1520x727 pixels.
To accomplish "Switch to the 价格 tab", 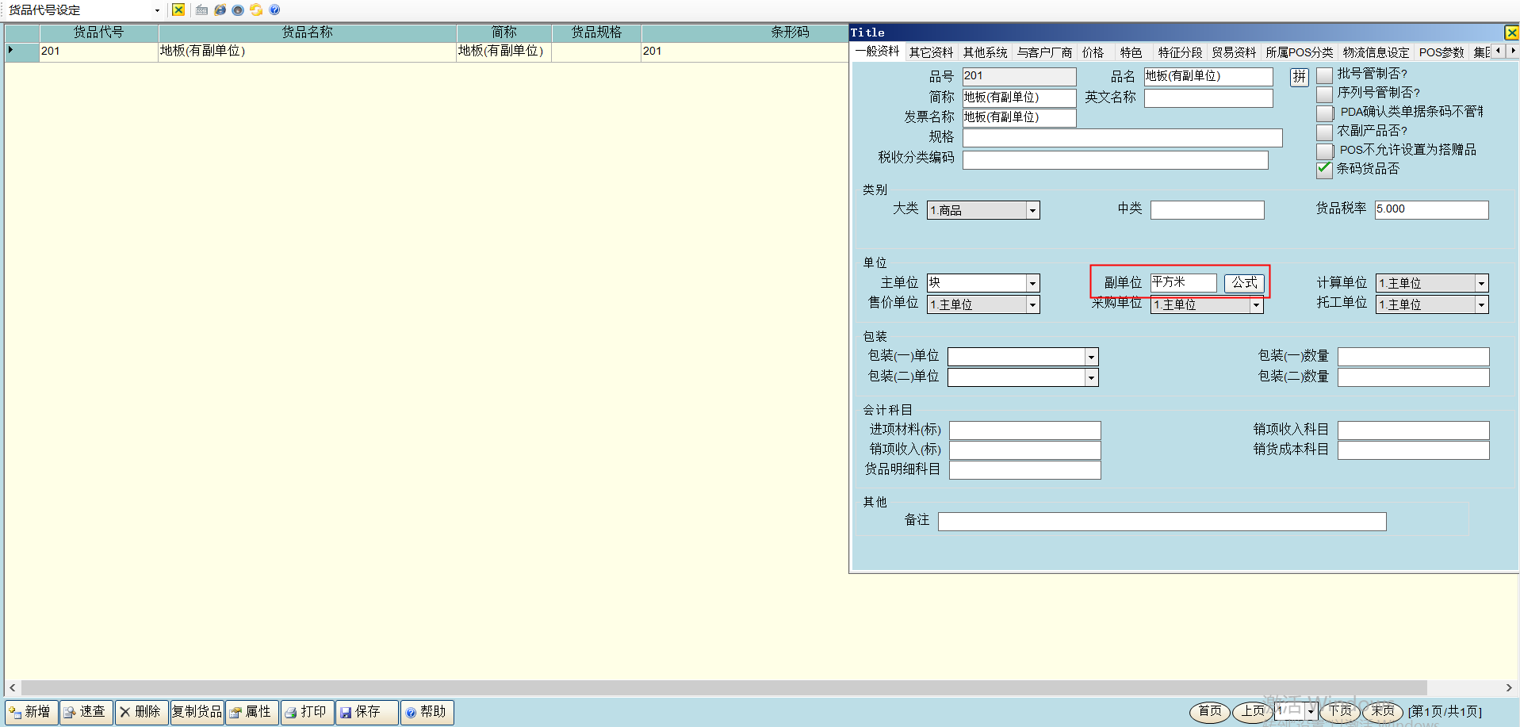I will click(1093, 52).
